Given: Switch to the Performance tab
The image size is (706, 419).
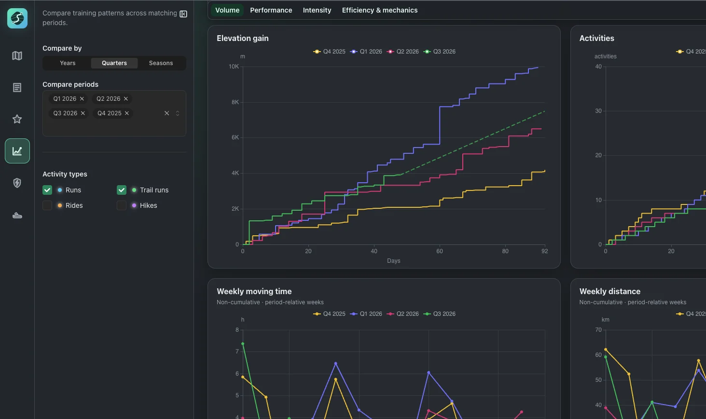Looking at the screenshot, I should [x=271, y=10].
